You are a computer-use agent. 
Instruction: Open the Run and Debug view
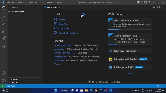[x=4, y=31]
